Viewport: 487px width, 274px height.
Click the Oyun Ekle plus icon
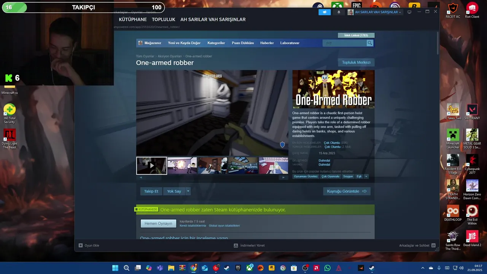click(81, 245)
